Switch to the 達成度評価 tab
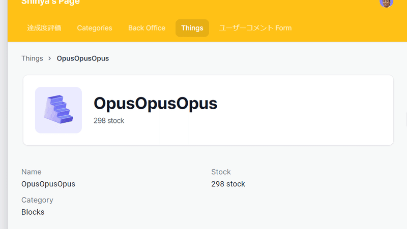Screen dimensions: 407x229 tap(44, 28)
